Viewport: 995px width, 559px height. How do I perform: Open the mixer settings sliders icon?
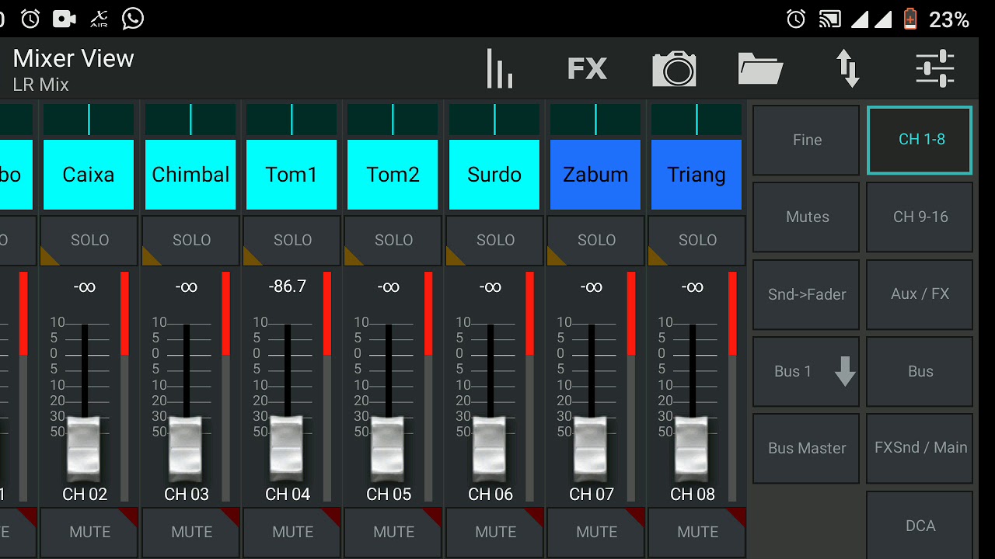point(934,68)
